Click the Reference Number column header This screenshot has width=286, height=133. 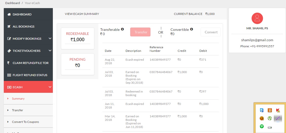coord(157,49)
